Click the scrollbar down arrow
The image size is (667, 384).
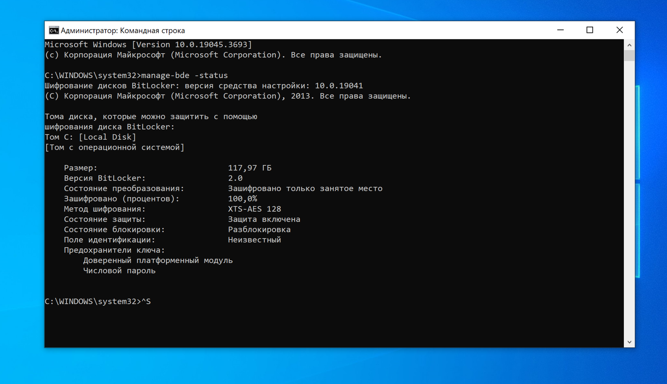tap(629, 342)
